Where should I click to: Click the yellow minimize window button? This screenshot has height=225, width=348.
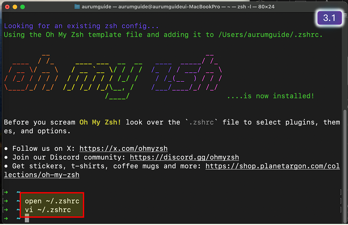(x=15, y=7)
